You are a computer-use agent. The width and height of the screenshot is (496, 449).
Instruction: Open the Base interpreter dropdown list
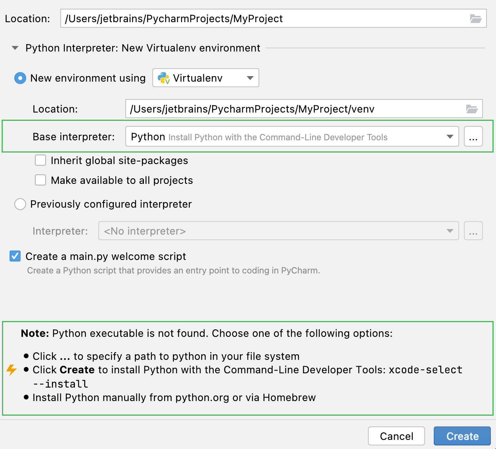[449, 136]
